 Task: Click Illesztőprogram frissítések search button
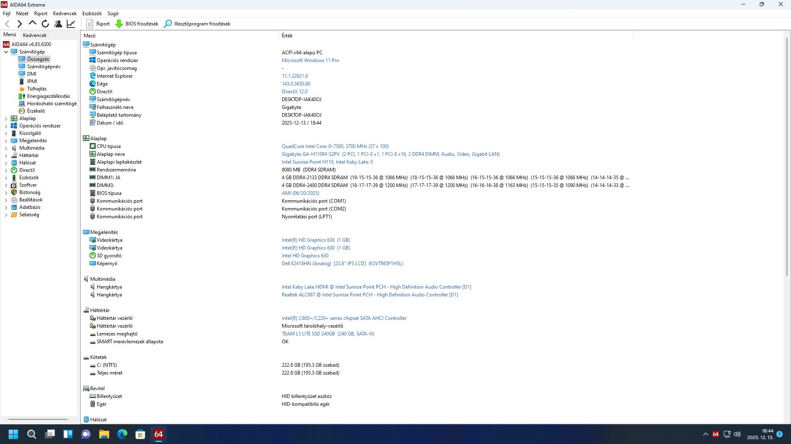point(197,24)
